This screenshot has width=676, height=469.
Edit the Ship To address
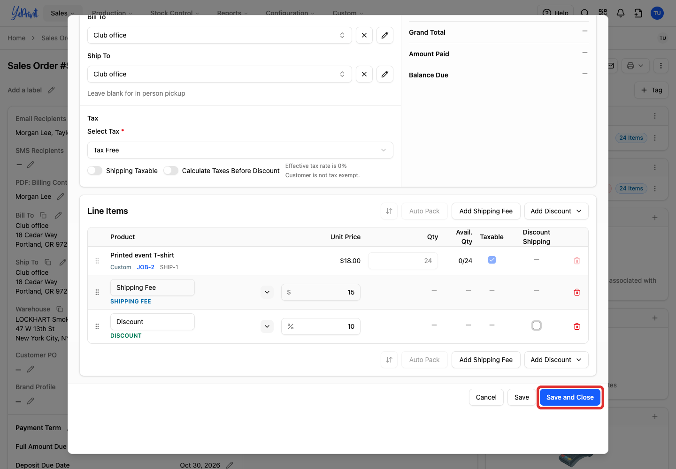385,74
